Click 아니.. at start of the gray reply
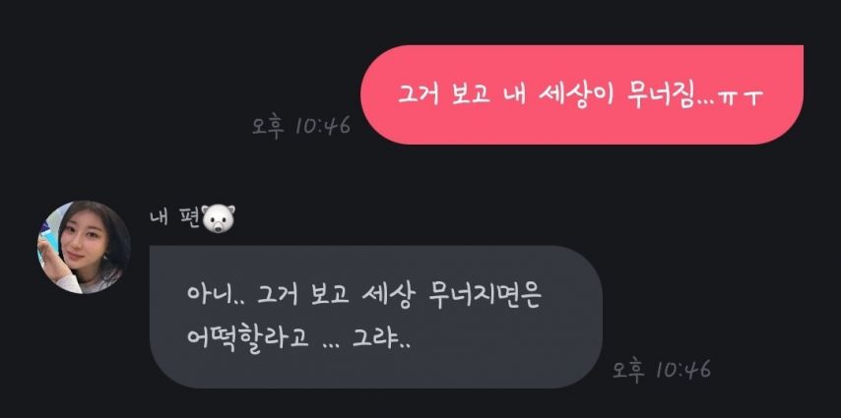 [214, 295]
